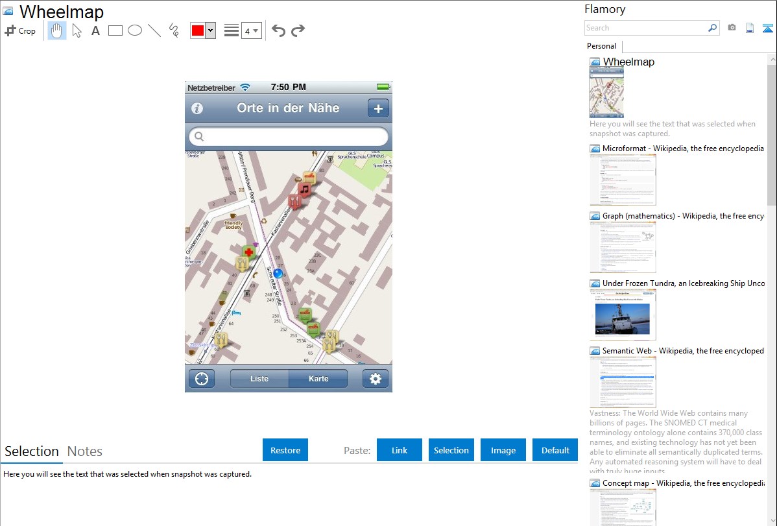Click the Wheelmap map search field
This screenshot has height=526, width=777.
[289, 136]
